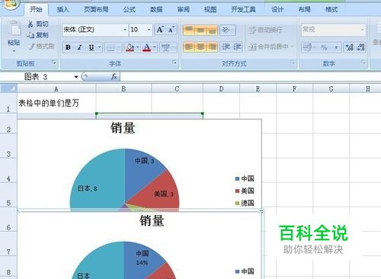This screenshot has height=279, width=381.
Task: Open the number format combo box
Action: (334, 30)
